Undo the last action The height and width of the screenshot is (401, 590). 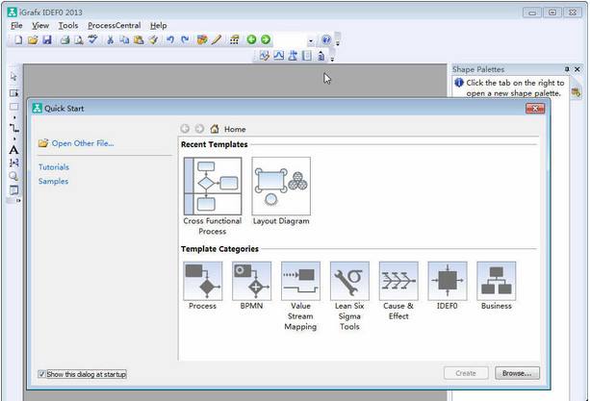click(170, 39)
